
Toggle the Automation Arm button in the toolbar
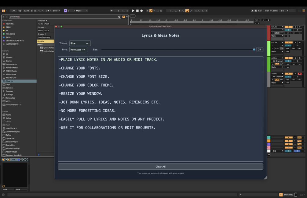point(151,11)
